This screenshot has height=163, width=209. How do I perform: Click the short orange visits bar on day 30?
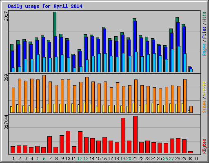point(191,109)
